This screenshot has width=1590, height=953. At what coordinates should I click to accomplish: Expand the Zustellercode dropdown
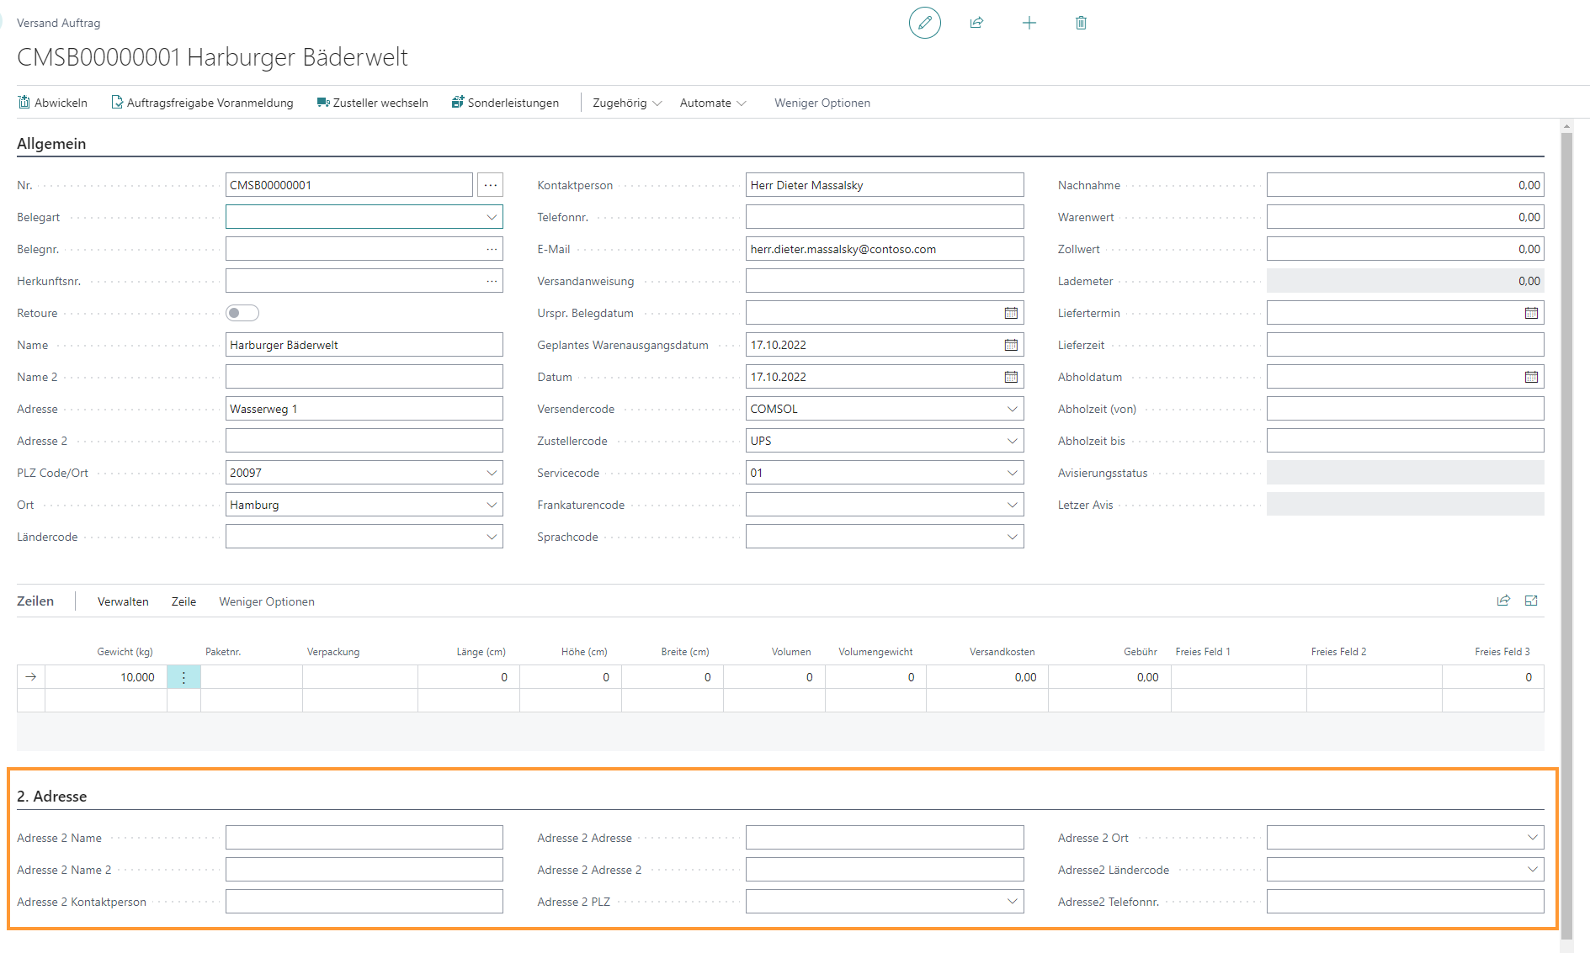[1012, 441]
